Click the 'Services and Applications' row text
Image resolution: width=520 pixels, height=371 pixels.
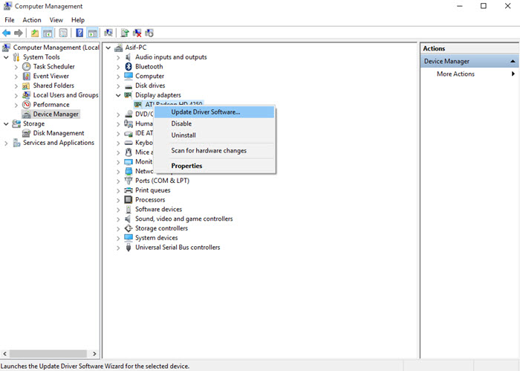[x=59, y=143]
